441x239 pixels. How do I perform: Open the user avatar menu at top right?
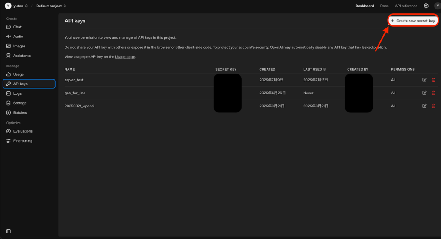point(438,6)
